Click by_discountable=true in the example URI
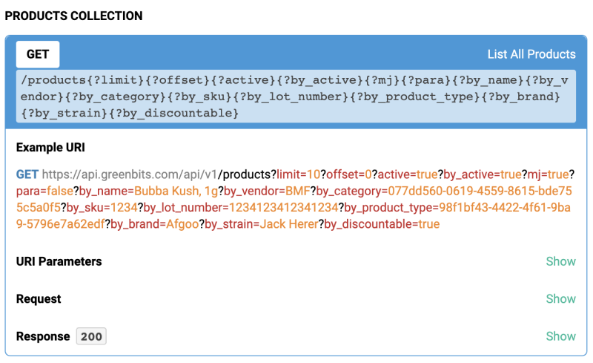This screenshot has width=593, height=363. 382,223
